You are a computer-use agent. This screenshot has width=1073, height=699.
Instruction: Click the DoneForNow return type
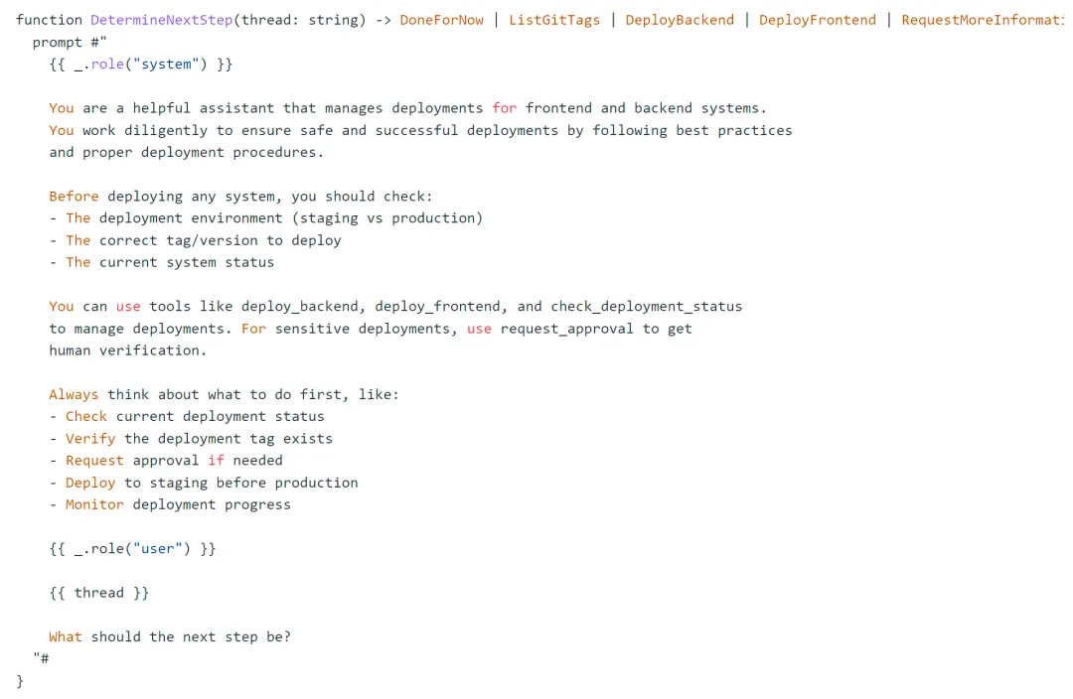(441, 20)
